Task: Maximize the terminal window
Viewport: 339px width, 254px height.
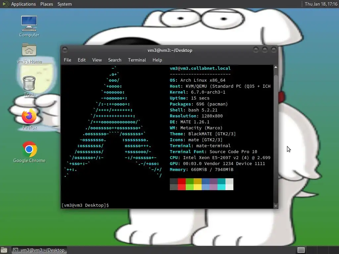Action: 265,50
